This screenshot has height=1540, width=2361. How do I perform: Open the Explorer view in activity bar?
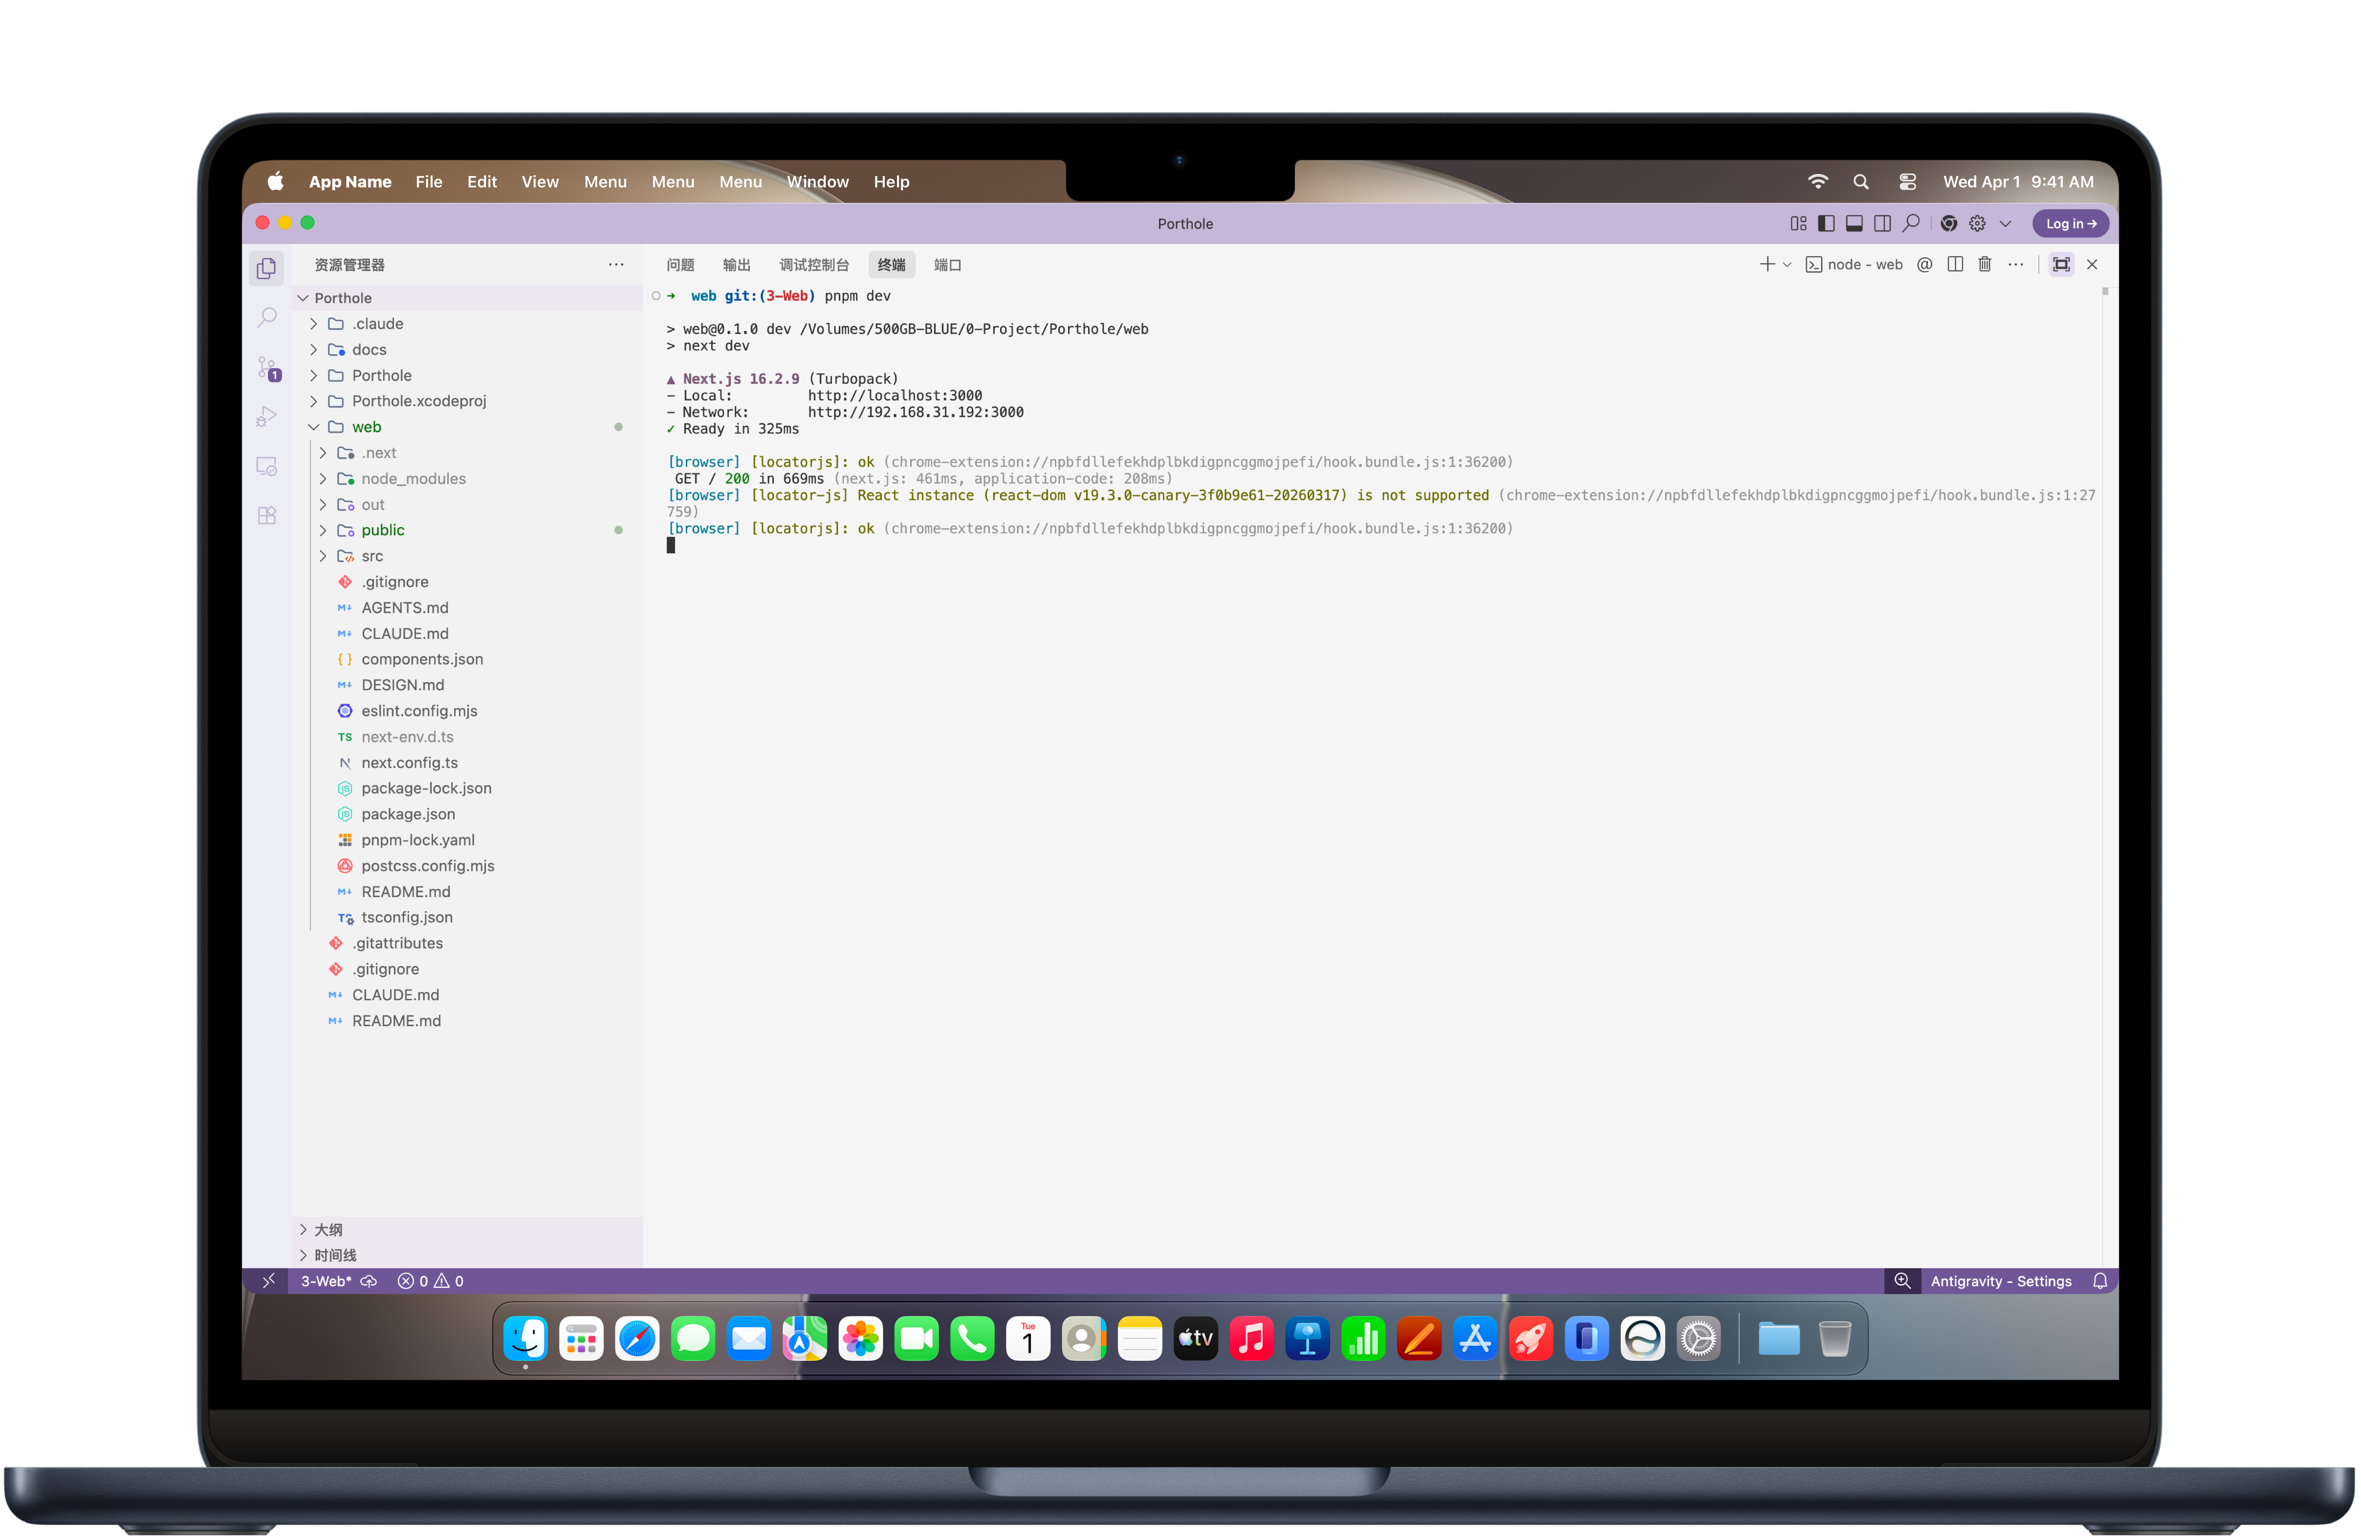(x=266, y=268)
